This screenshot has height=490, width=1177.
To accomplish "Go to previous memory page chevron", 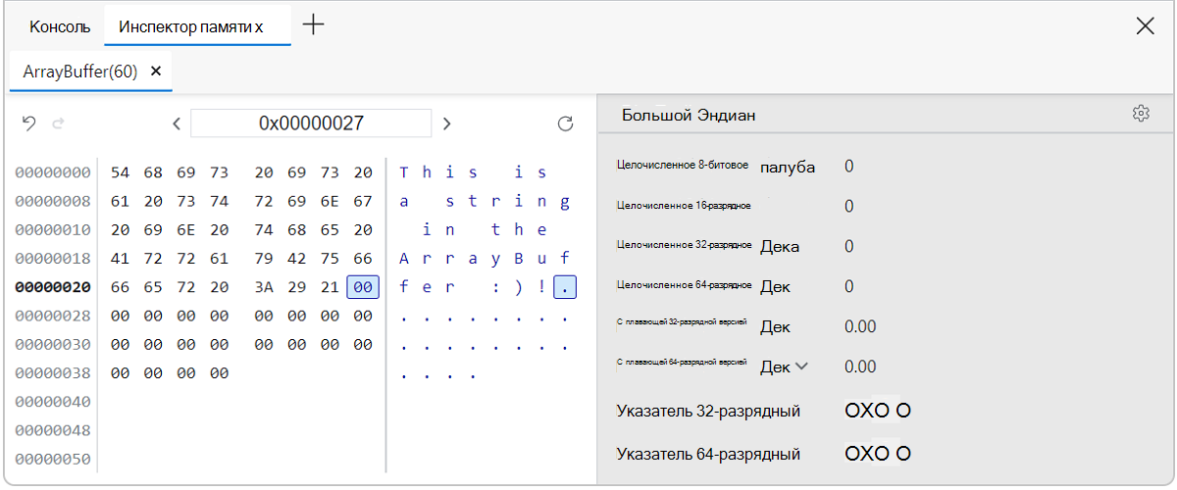I will tap(177, 123).
